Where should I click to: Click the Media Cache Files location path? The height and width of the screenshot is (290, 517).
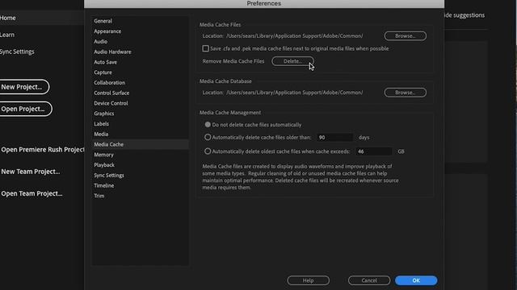click(294, 35)
